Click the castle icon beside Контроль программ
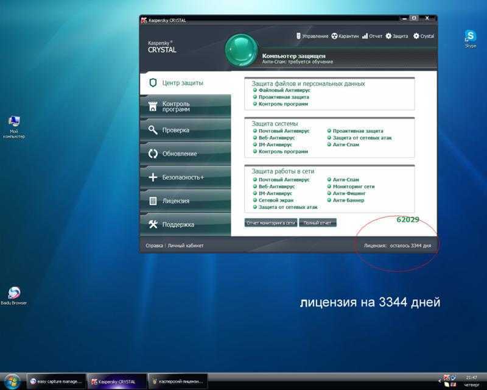This screenshot has height=390, width=487. click(x=153, y=107)
